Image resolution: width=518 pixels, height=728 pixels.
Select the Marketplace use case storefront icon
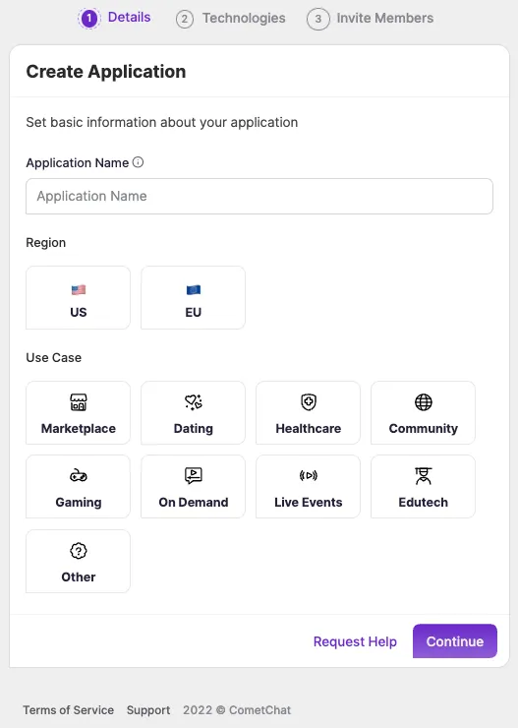(79, 402)
